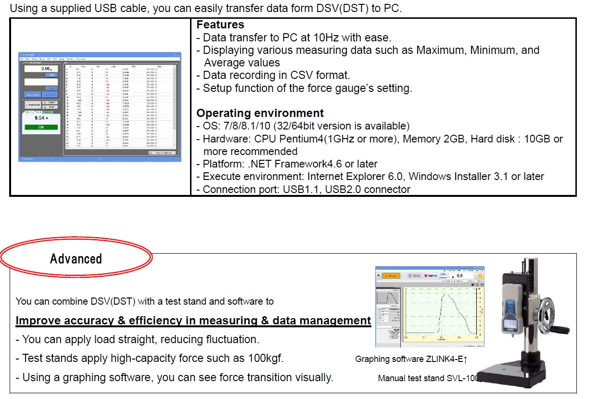The width and height of the screenshot is (598, 399).
Task: Click the red START record button in graphing software
Action: pos(432,276)
